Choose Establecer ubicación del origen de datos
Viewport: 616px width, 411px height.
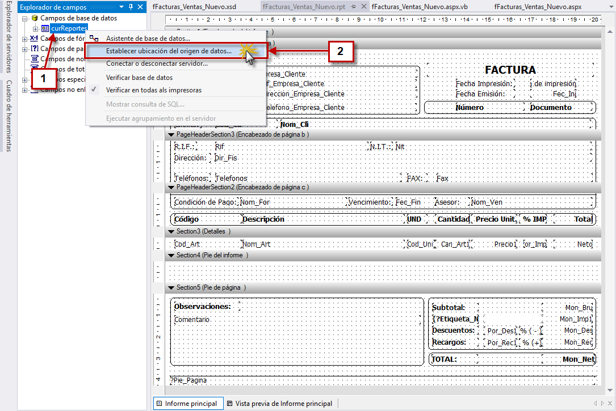[x=169, y=50]
